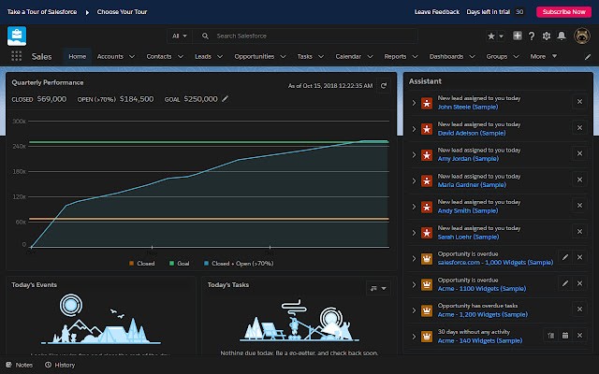Refresh the Quarterly Performance chart
This screenshot has width=599, height=374.
click(382, 86)
